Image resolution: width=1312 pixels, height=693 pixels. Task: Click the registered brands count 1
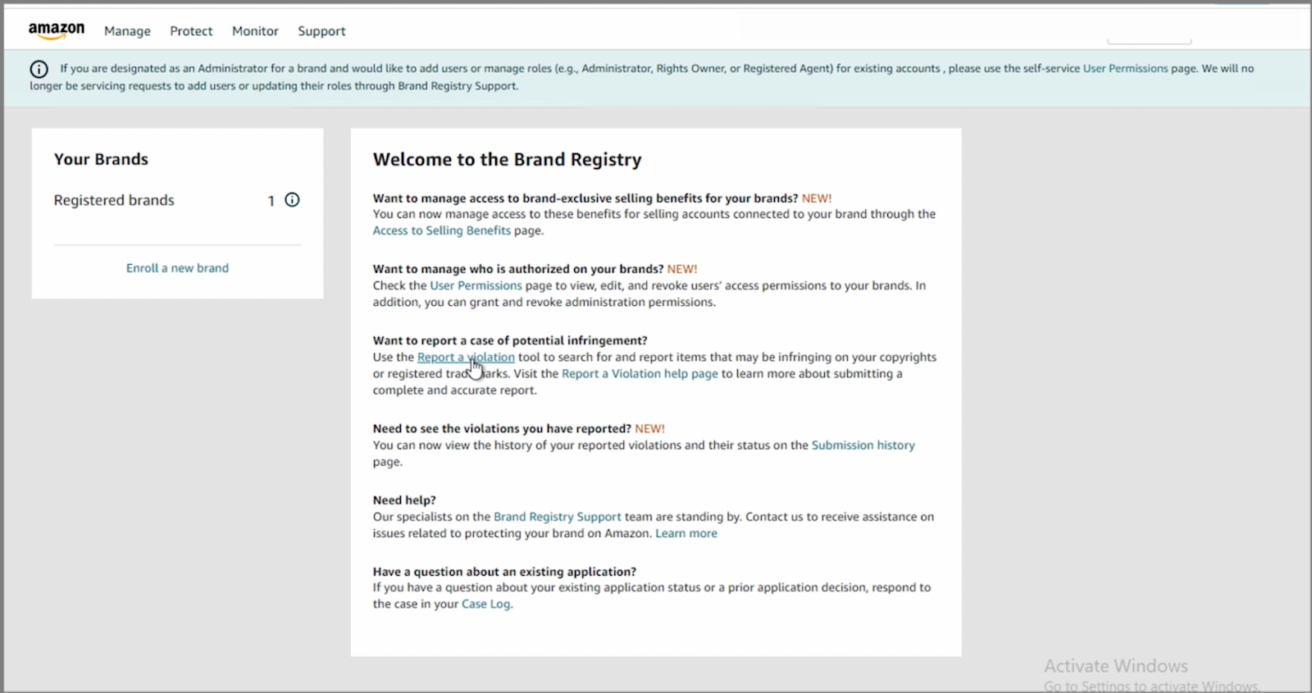(271, 201)
